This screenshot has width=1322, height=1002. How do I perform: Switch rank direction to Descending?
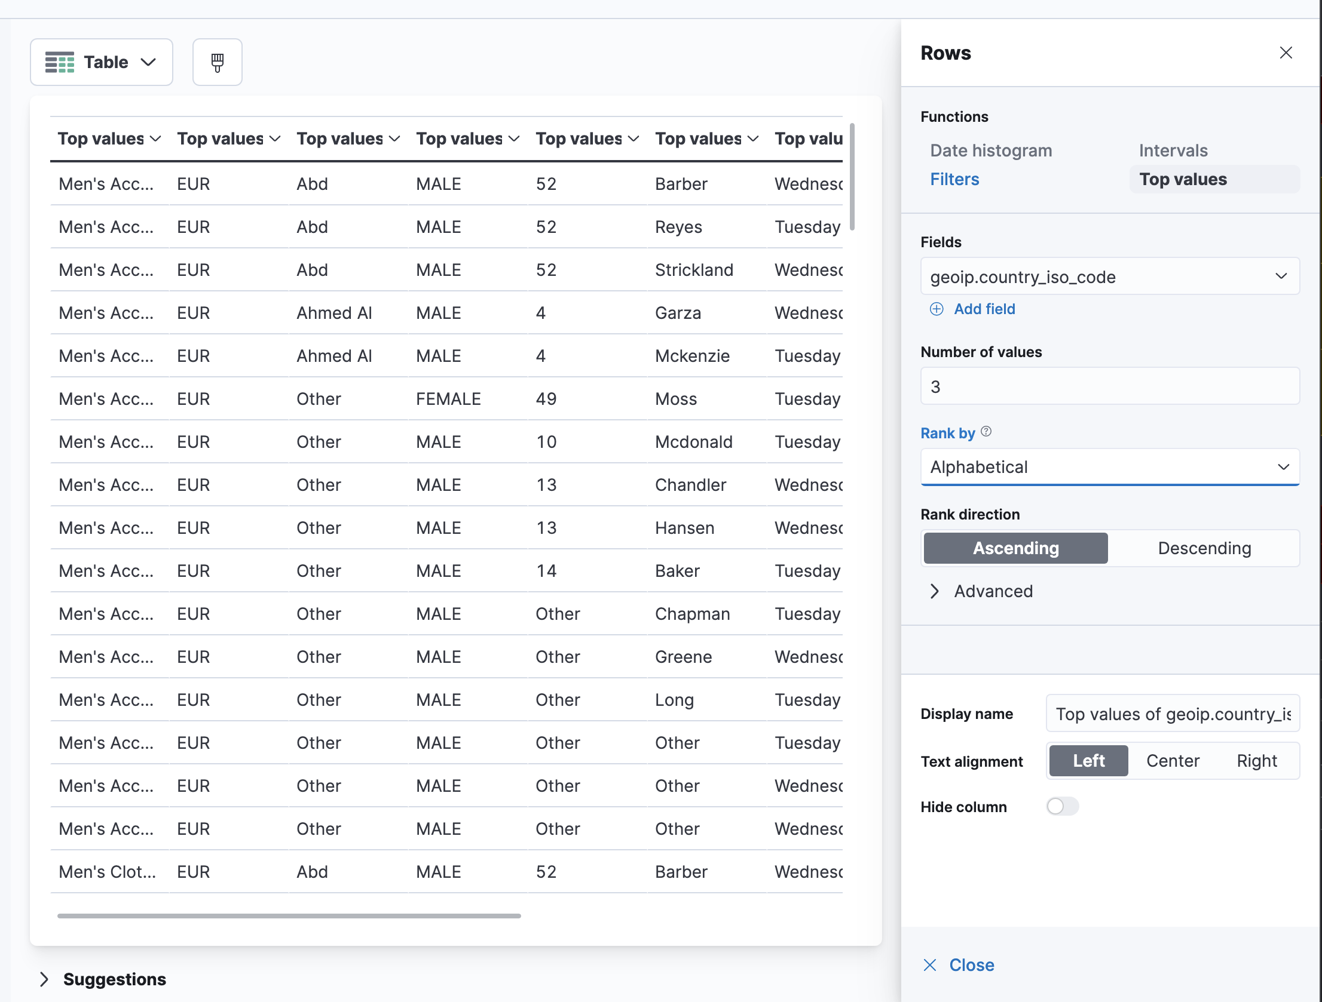click(1205, 548)
